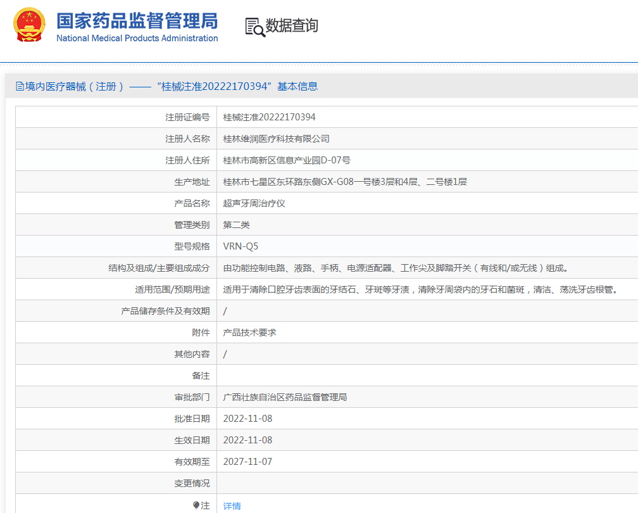The width and height of the screenshot is (638, 513).
Task: Click the 生效日期 label
Action: tap(192, 440)
